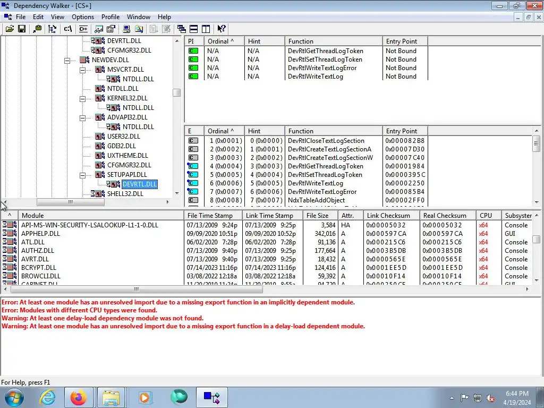Viewport: 544px width, 408px height.
Task: Click the context Help arrow-question icon
Action: click(222, 29)
